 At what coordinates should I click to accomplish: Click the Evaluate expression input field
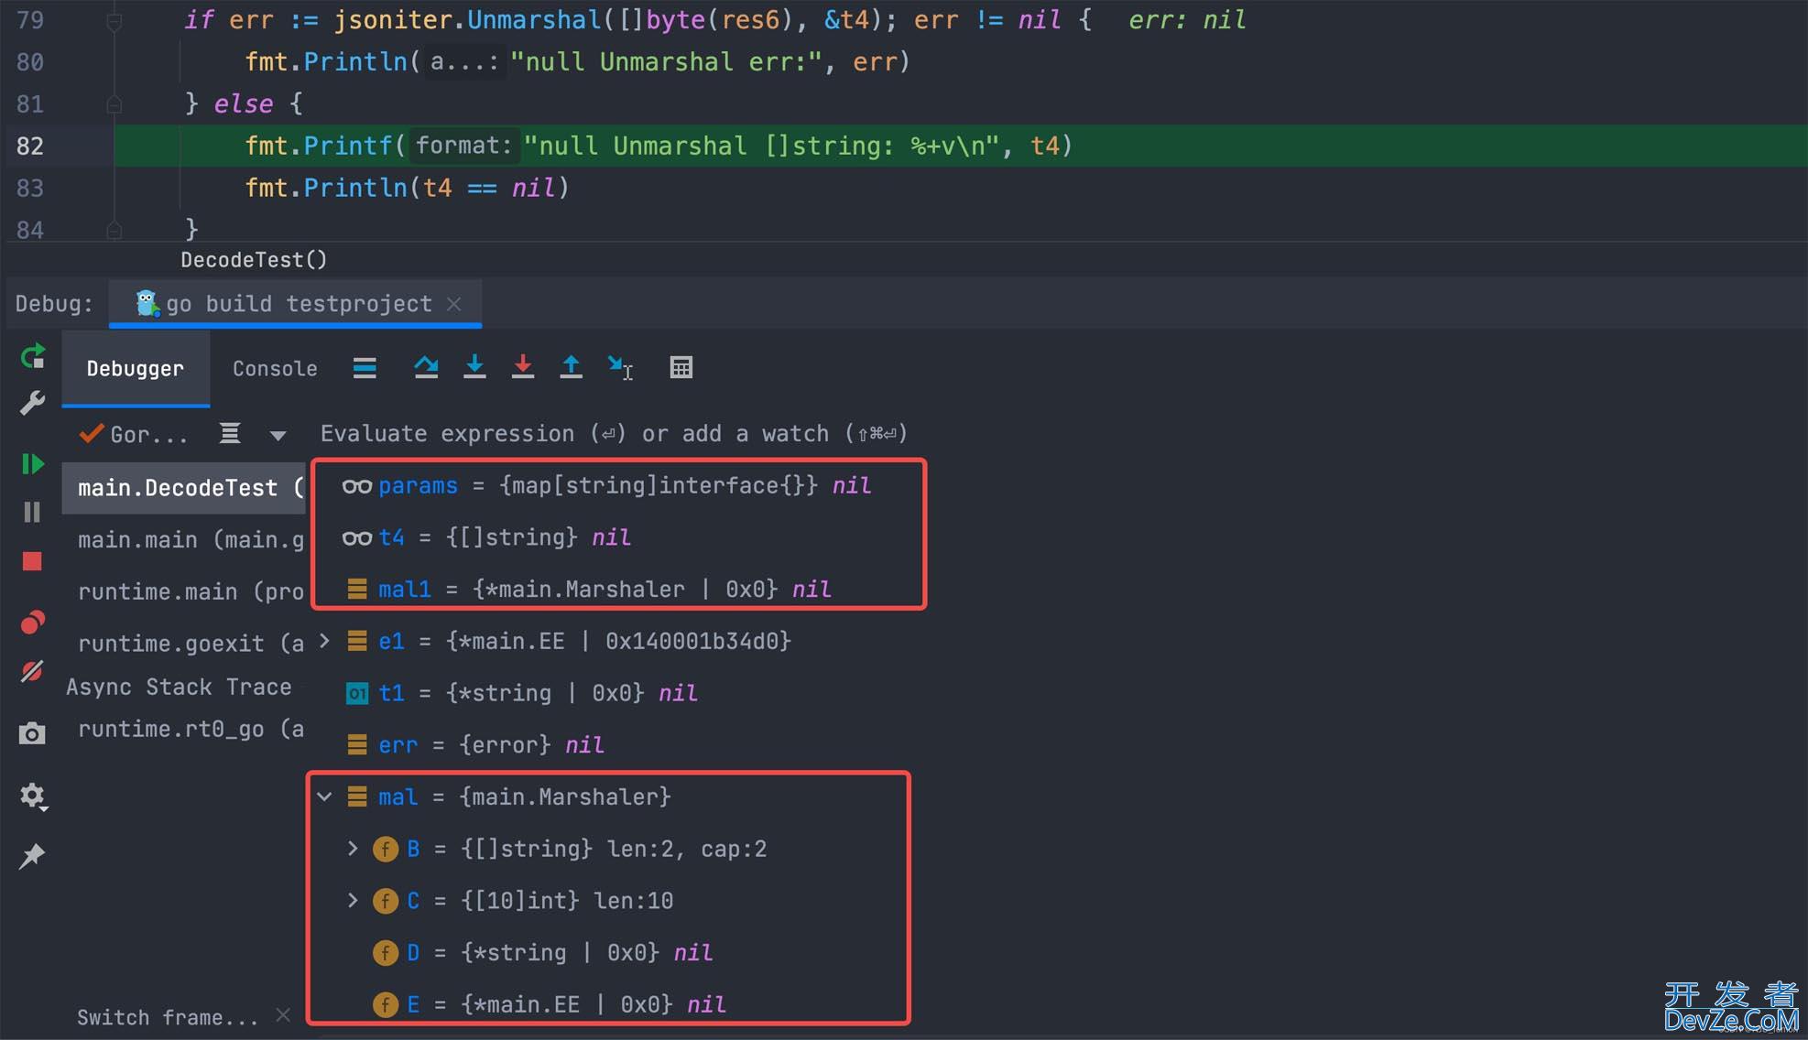point(614,434)
